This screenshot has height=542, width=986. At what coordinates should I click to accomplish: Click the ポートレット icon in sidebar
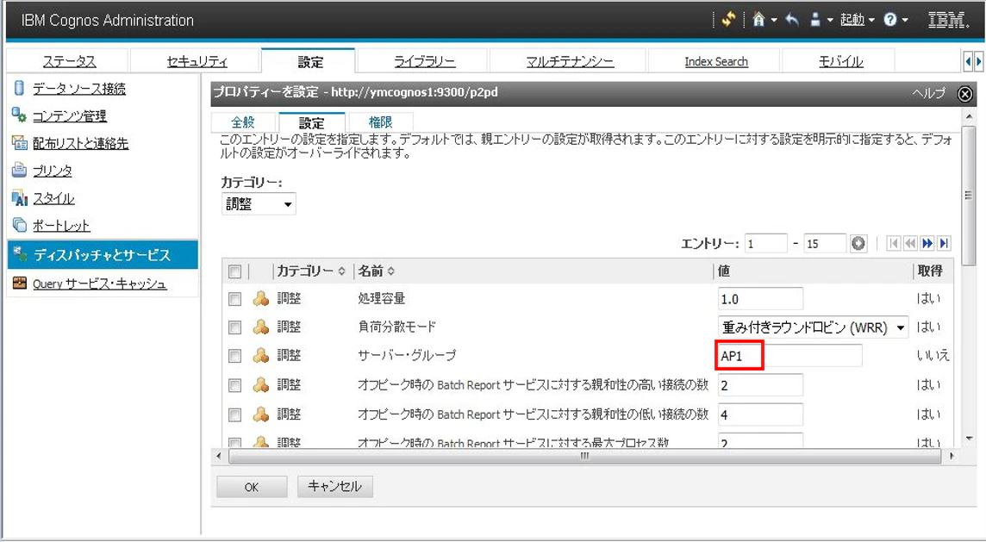[x=20, y=225]
